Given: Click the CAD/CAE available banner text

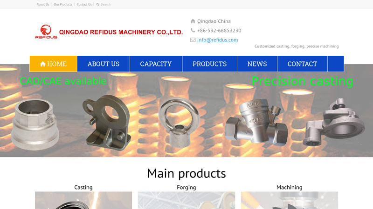Looking at the screenshot, I should [x=63, y=81].
